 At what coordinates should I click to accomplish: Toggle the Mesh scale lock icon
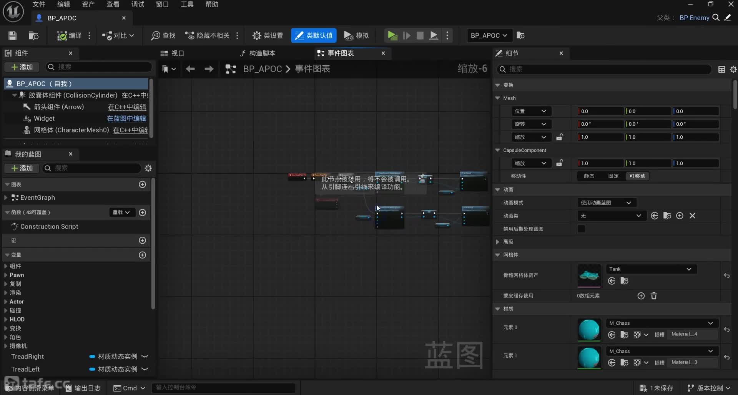(560, 137)
